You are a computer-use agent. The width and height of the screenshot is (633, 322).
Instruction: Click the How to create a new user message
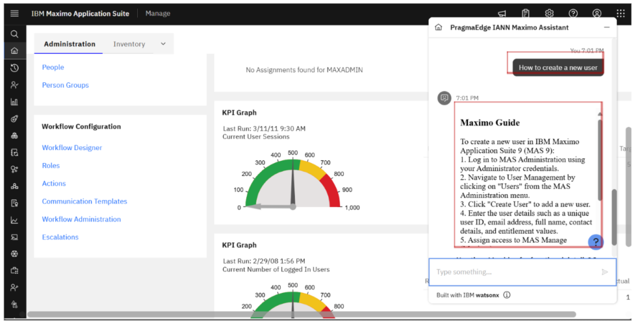(558, 67)
